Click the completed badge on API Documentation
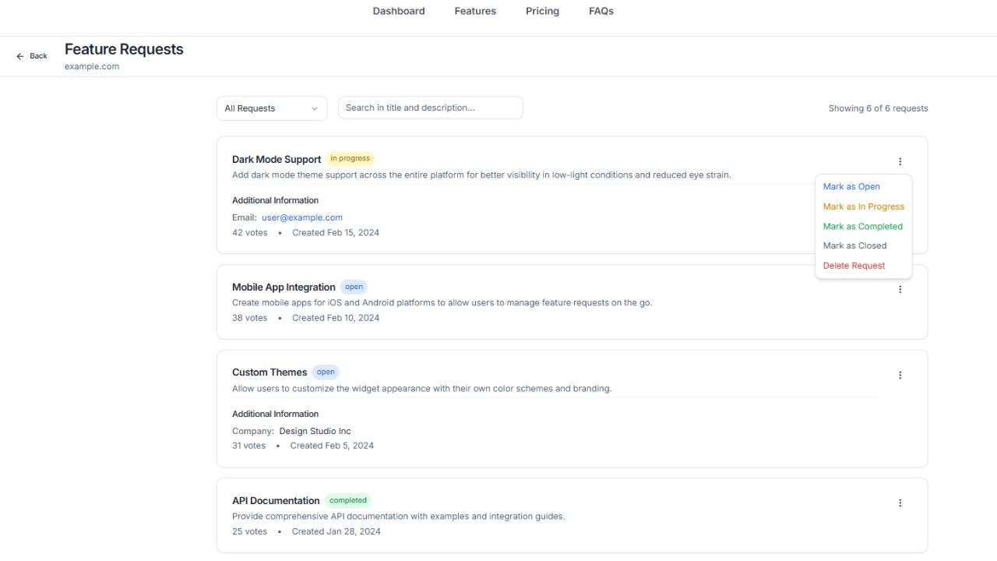The width and height of the screenshot is (997, 561). [x=348, y=500]
